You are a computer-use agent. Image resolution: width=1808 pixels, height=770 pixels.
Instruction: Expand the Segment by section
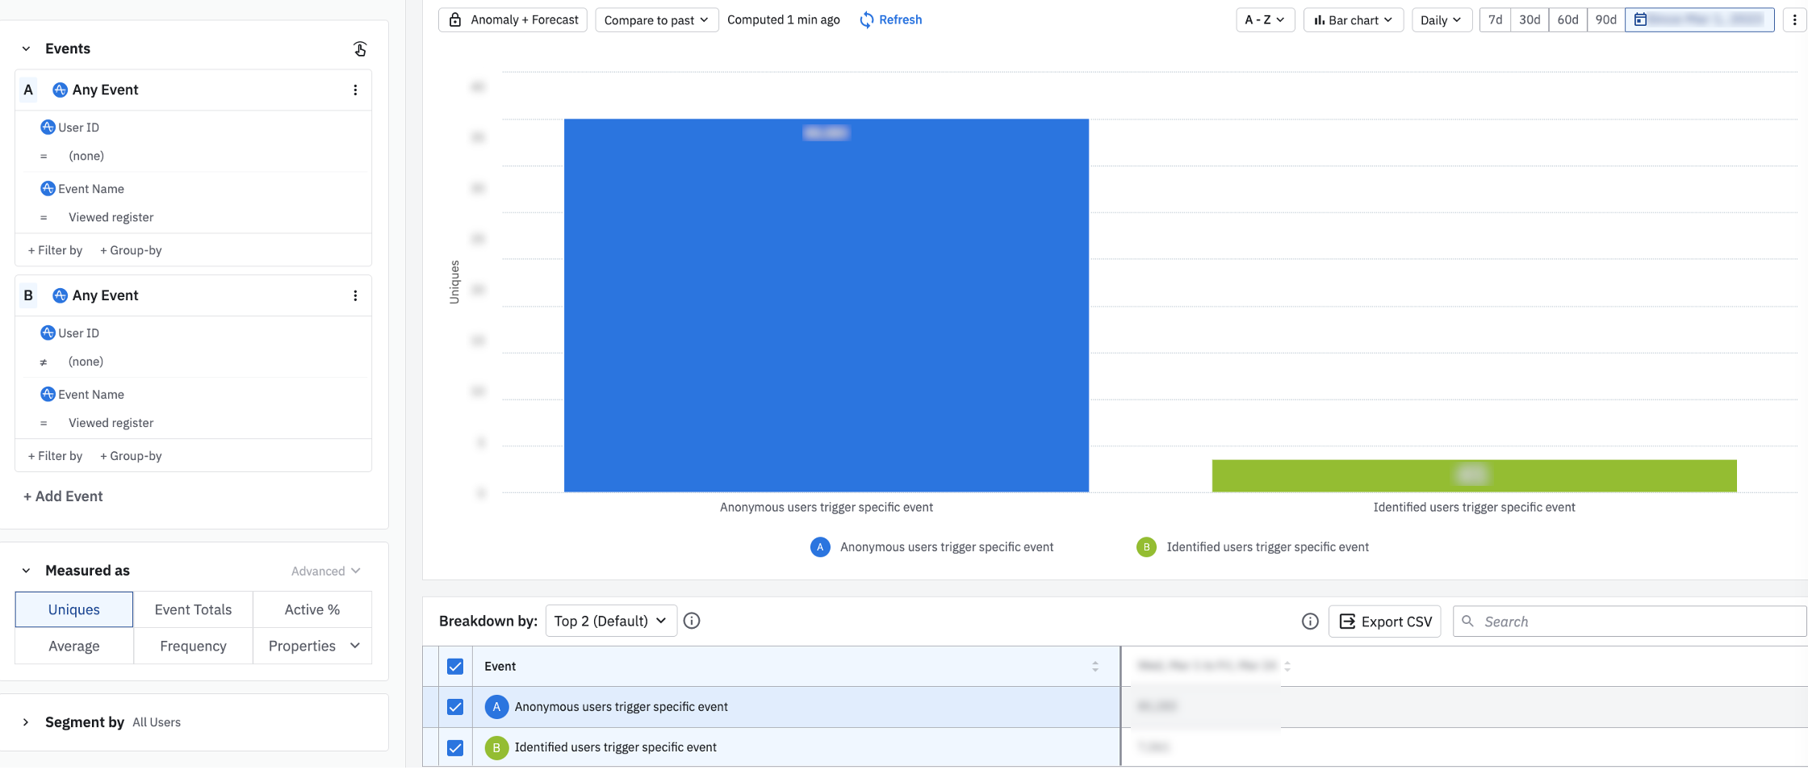pyautogui.click(x=26, y=722)
